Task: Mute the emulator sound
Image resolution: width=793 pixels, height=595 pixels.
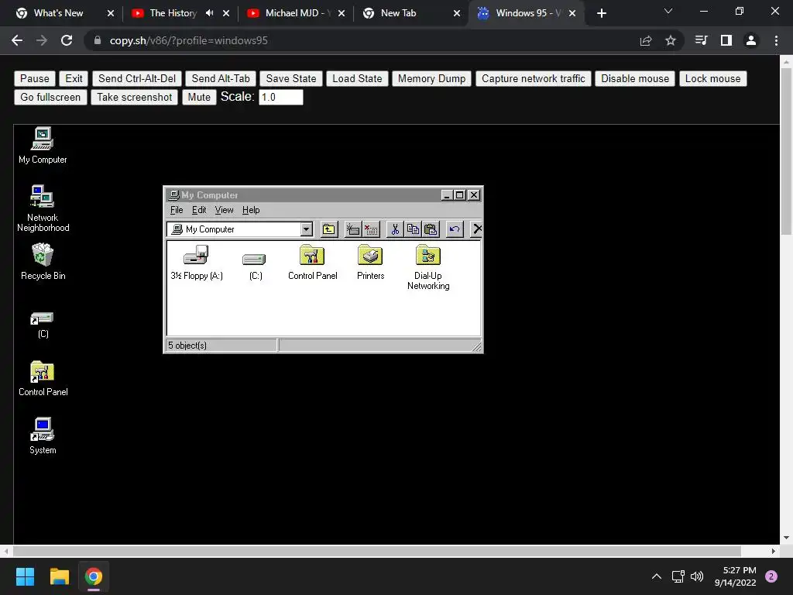Action: click(199, 97)
